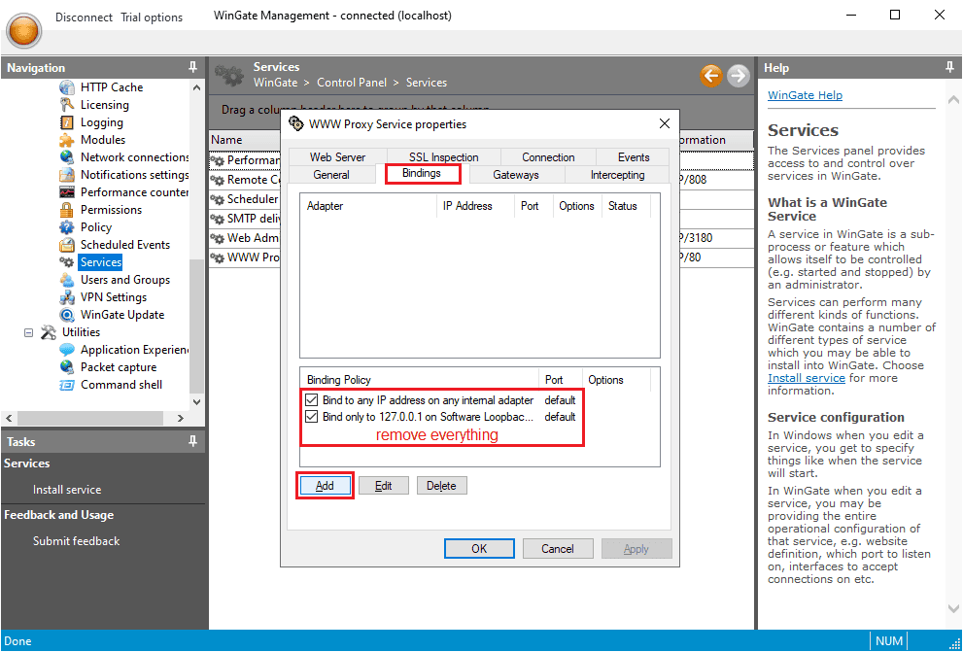The image size is (963, 652).
Task: Click the Adapter column header
Action: pyautogui.click(x=368, y=206)
